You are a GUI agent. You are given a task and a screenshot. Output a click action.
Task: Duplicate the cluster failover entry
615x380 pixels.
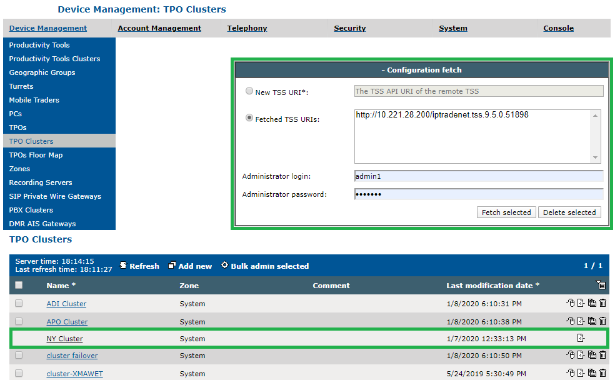(x=592, y=355)
